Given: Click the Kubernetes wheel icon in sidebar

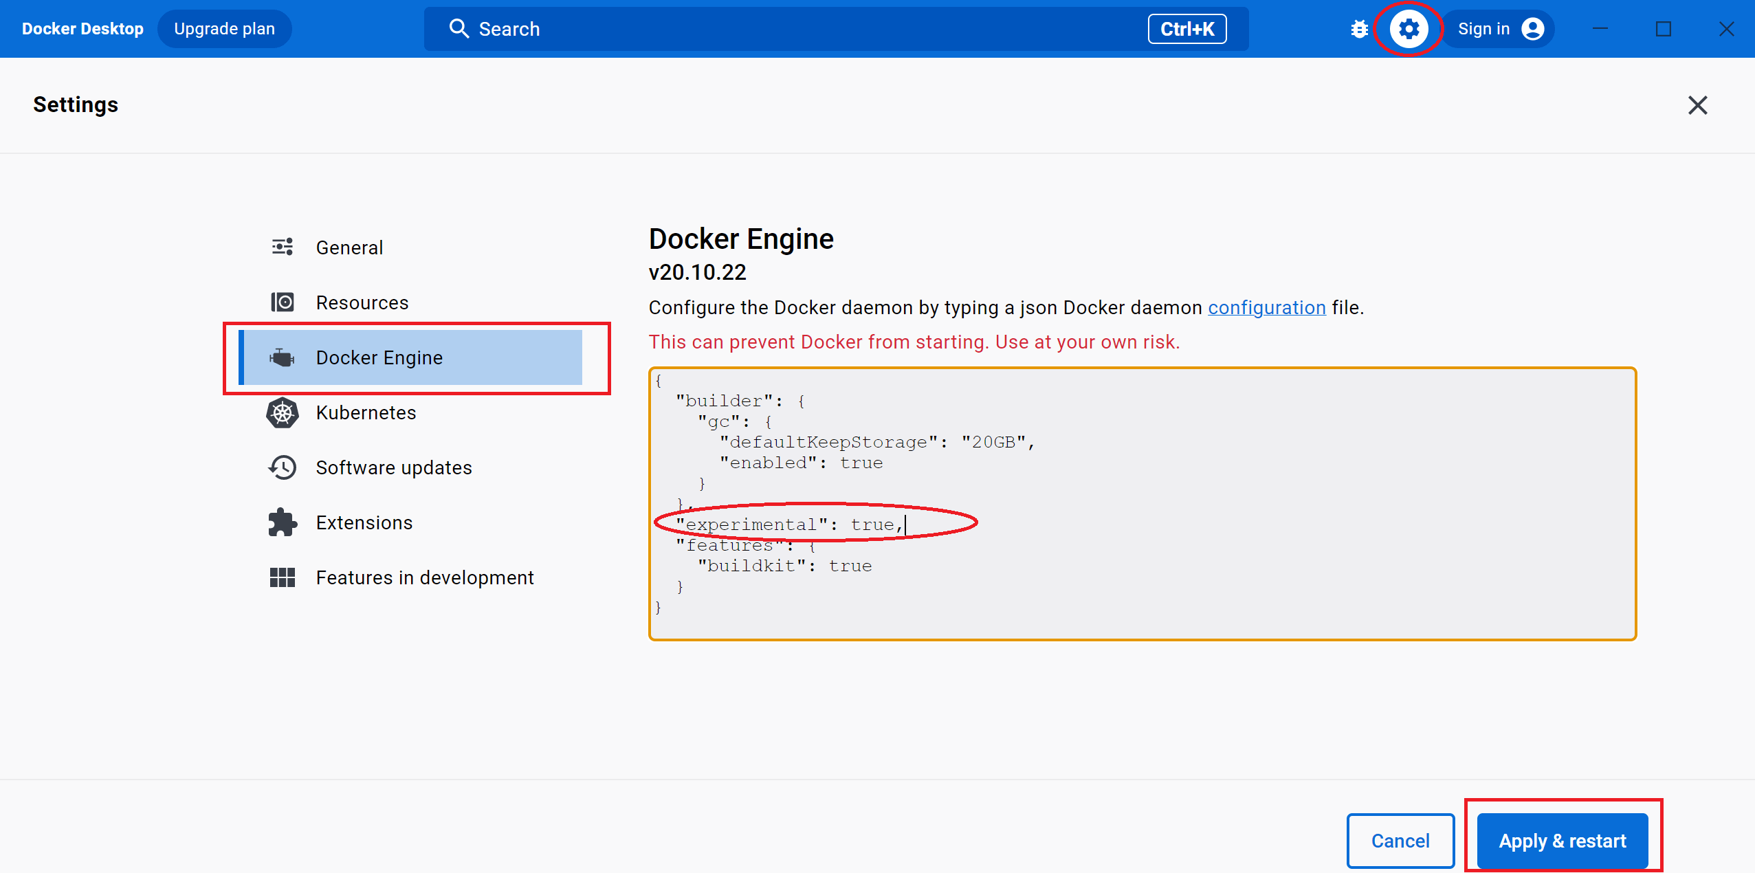Looking at the screenshot, I should coord(282,412).
